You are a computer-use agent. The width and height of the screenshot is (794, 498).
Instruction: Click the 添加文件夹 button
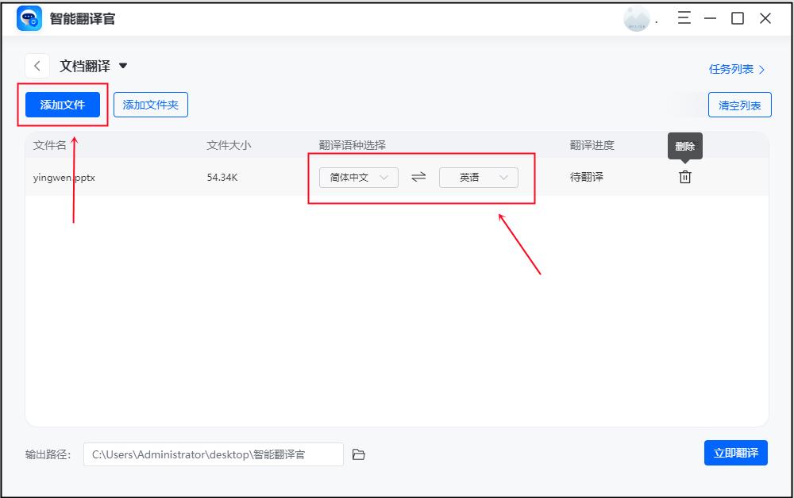point(150,104)
